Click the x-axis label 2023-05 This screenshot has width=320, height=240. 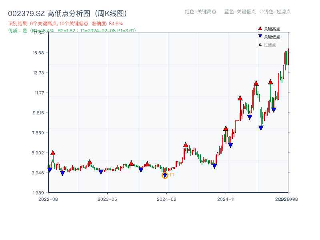pos(107,199)
